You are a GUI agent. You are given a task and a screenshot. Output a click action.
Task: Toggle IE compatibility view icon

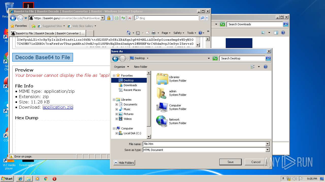116,18
